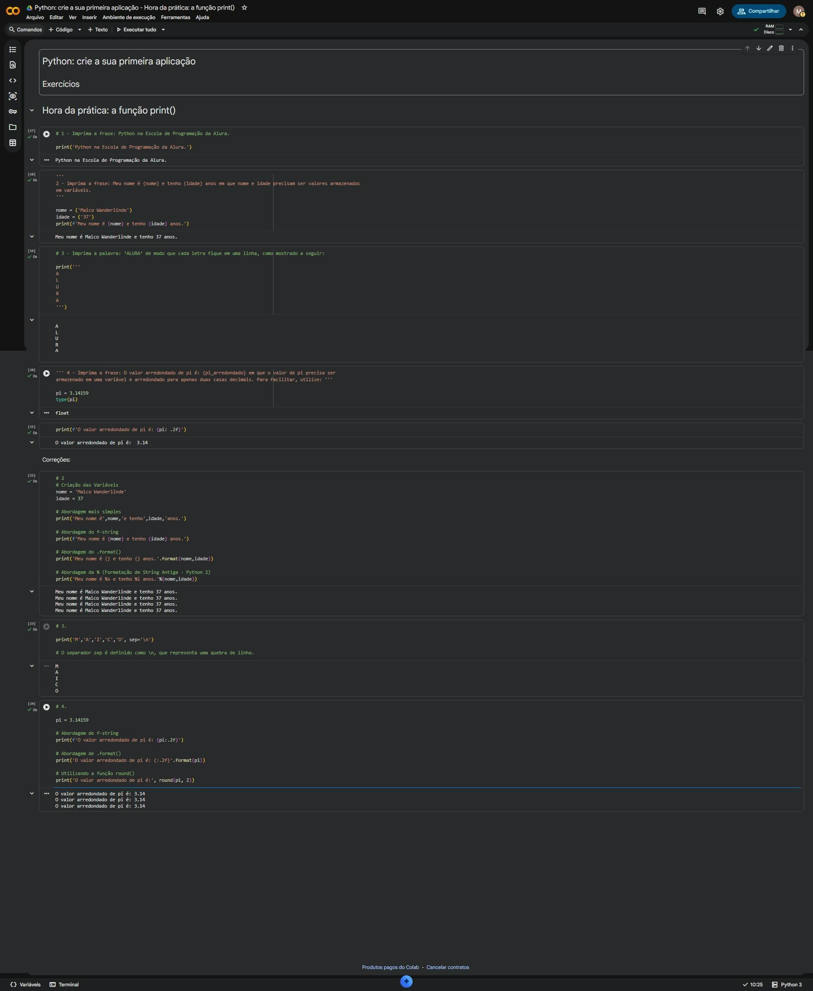Click the 'Correções:' text cell
This screenshot has height=991, width=813.
tap(56, 460)
